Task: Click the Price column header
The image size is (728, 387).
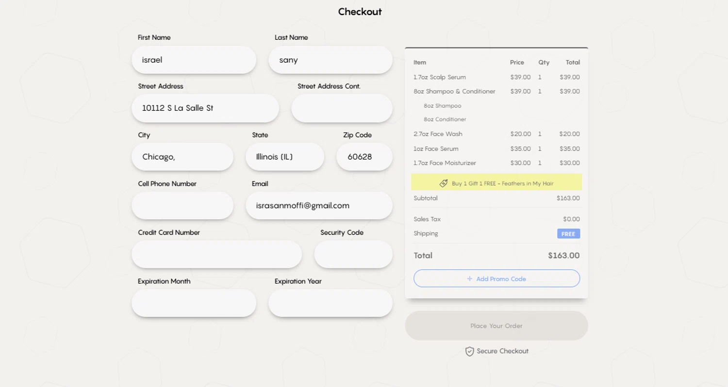Action: pyautogui.click(x=517, y=62)
